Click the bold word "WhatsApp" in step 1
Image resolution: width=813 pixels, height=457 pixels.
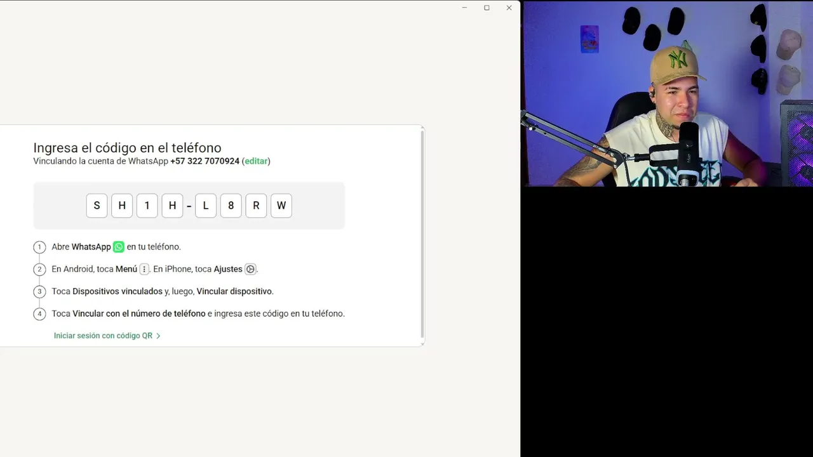tap(91, 247)
